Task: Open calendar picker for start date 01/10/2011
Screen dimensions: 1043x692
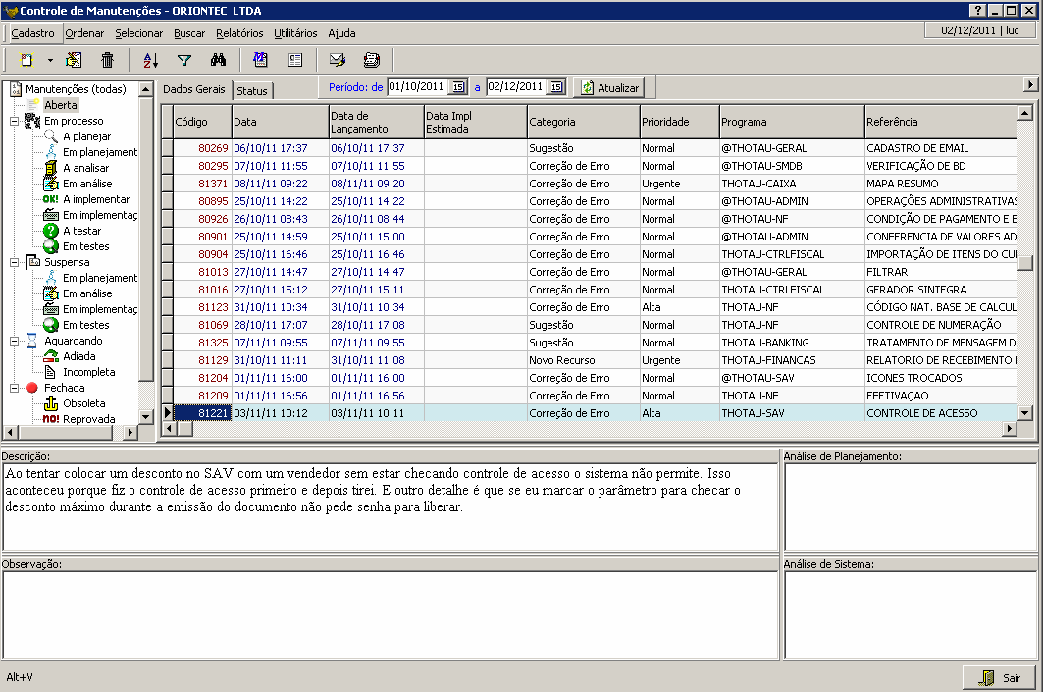Action: [457, 87]
